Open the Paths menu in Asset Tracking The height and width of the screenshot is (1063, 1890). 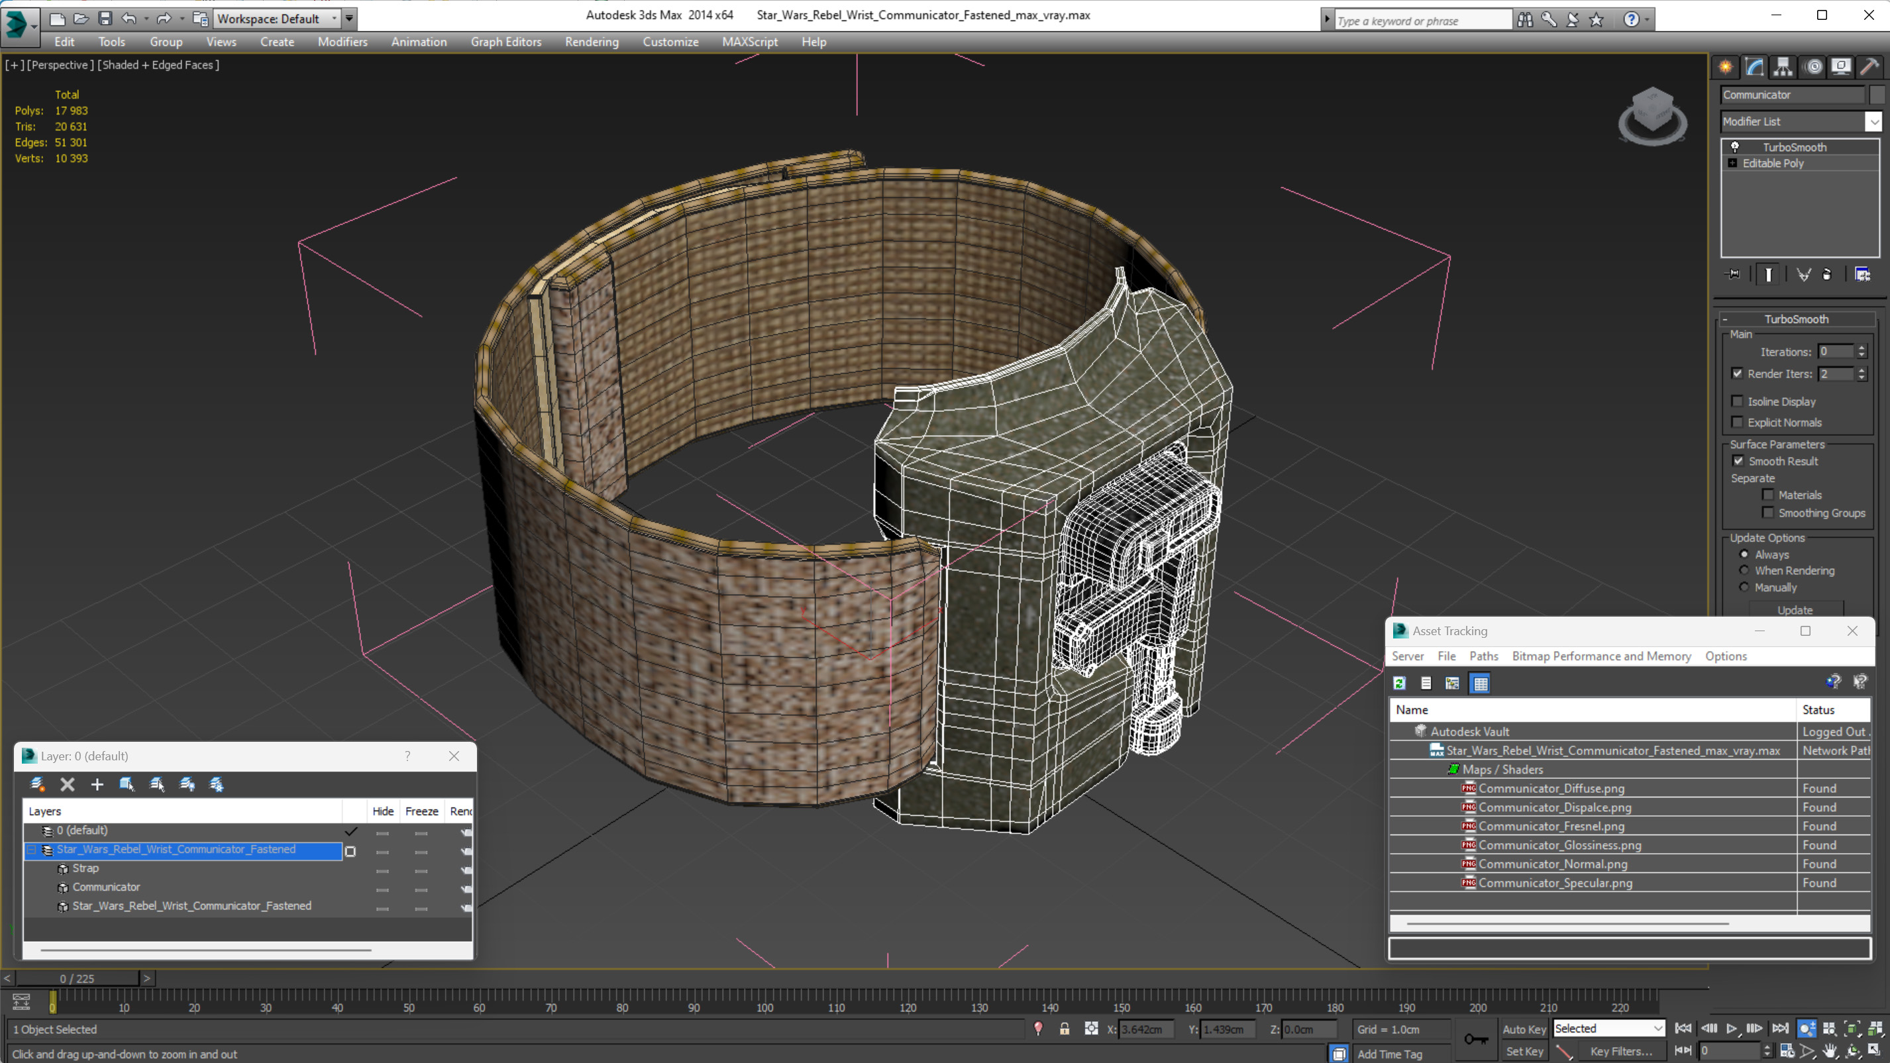coord(1483,656)
